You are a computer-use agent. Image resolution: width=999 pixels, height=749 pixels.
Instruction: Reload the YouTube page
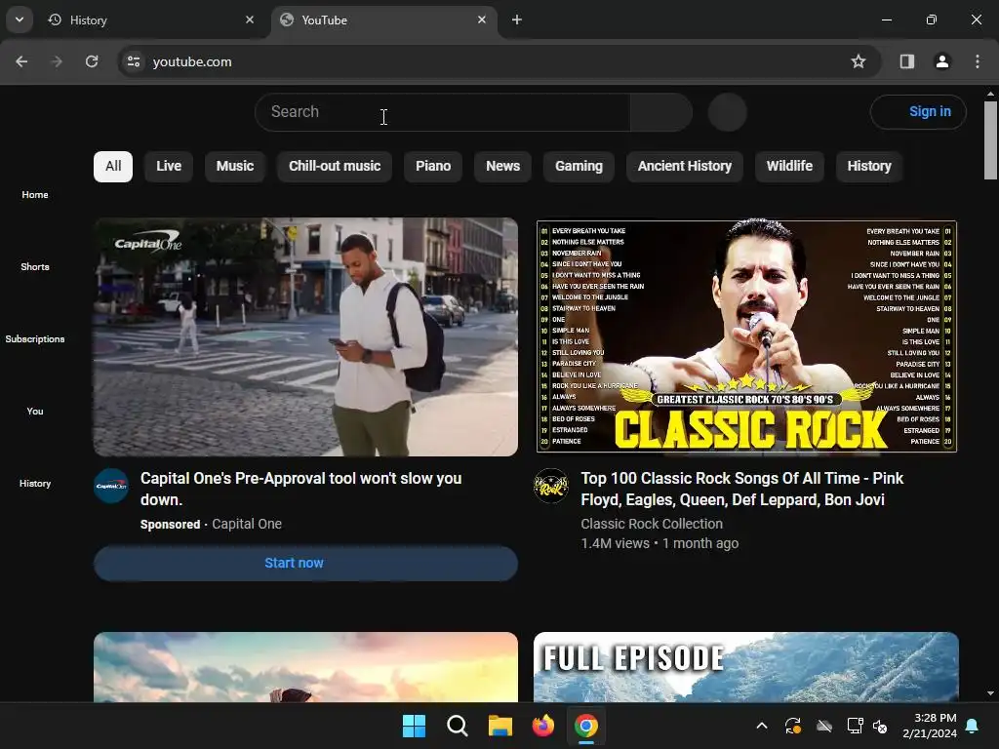[92, 61]
